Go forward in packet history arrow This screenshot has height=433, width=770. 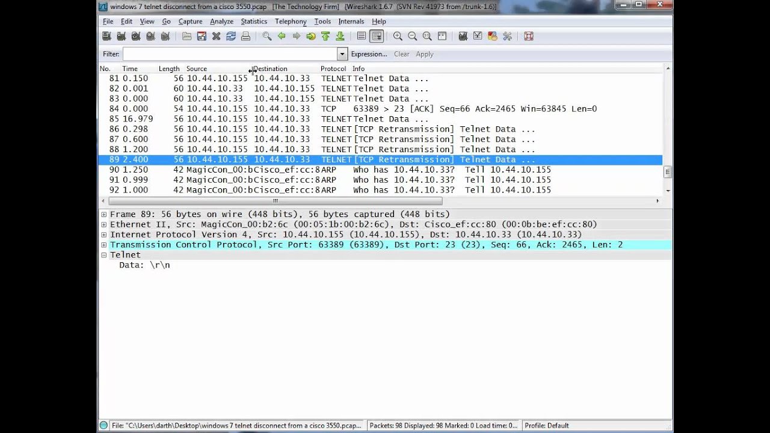tap(297, 36)
